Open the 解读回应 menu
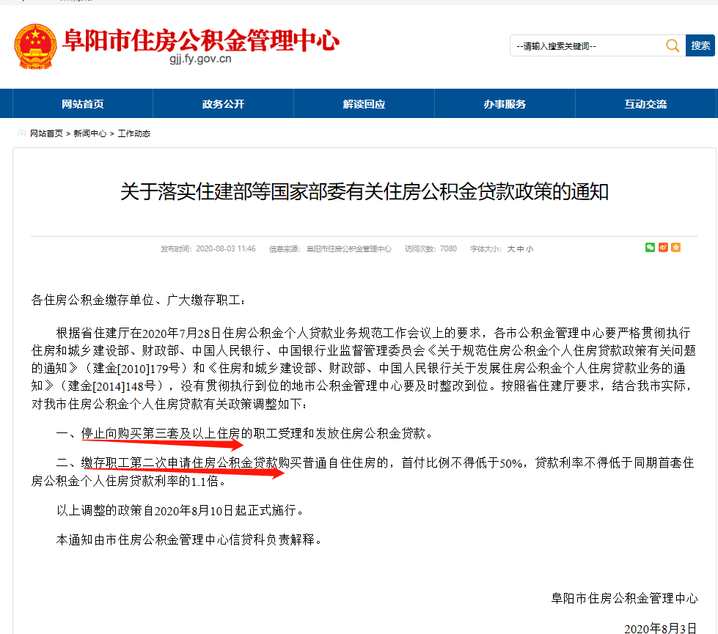 point(364,104)
